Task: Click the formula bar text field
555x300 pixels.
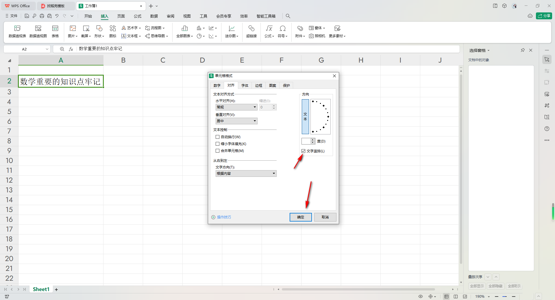Action: (267, 49)
